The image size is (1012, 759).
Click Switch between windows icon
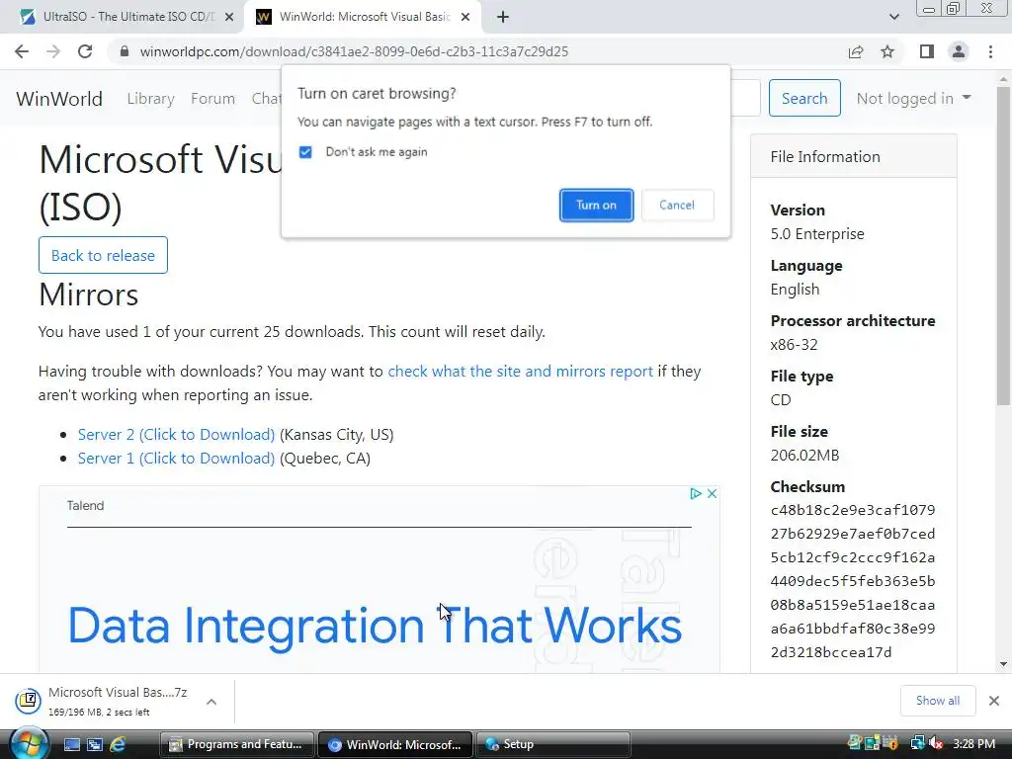click(x=95, y=745)
